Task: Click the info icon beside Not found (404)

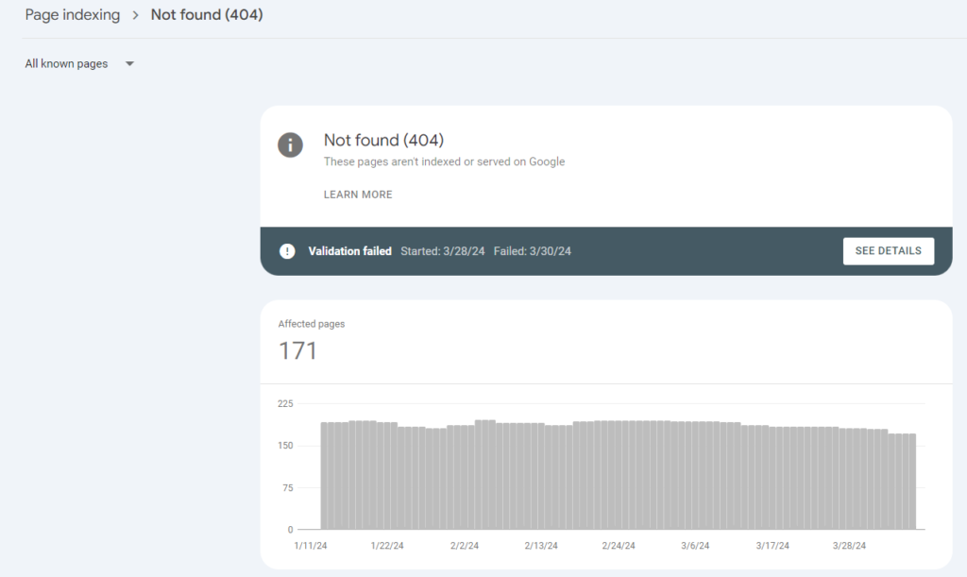Action: tap(290, 145)
